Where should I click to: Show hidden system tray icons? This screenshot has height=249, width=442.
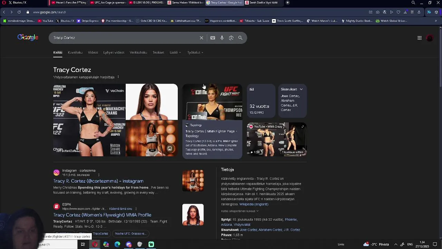(x=396, y=245)
